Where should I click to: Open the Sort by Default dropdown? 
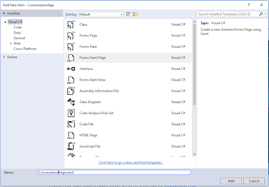pyautogui.click(x=101, y=14)
